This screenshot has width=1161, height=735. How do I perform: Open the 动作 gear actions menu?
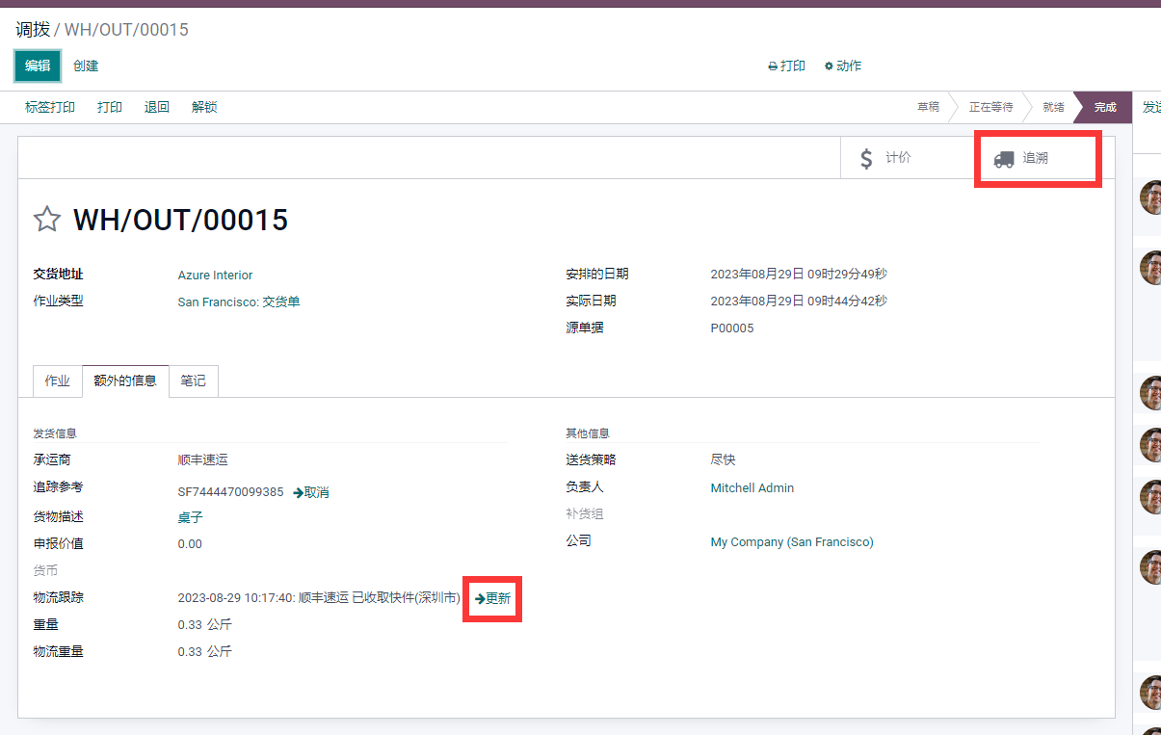(x=843, y=66)
